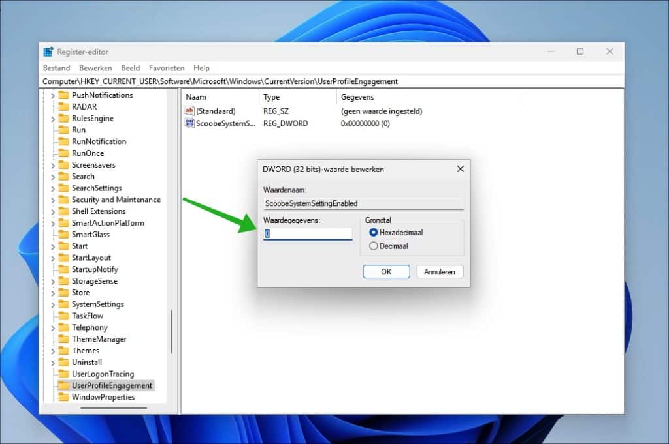Select the ThemeManager folder icon
This screenshot has width=669, height=444.
click(x=63, y=339)
